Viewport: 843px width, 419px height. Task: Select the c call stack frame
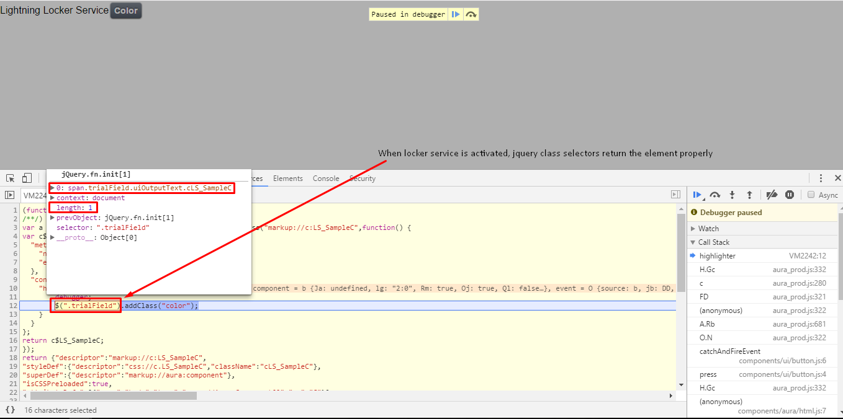click(x=762, y=283)
